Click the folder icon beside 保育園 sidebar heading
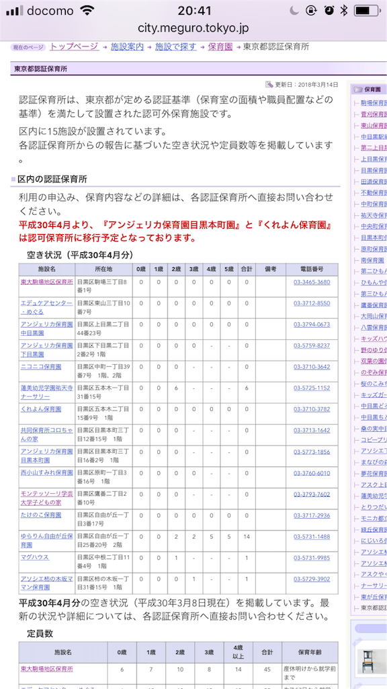This screenshot has height=689, width=387. [357, 89]
